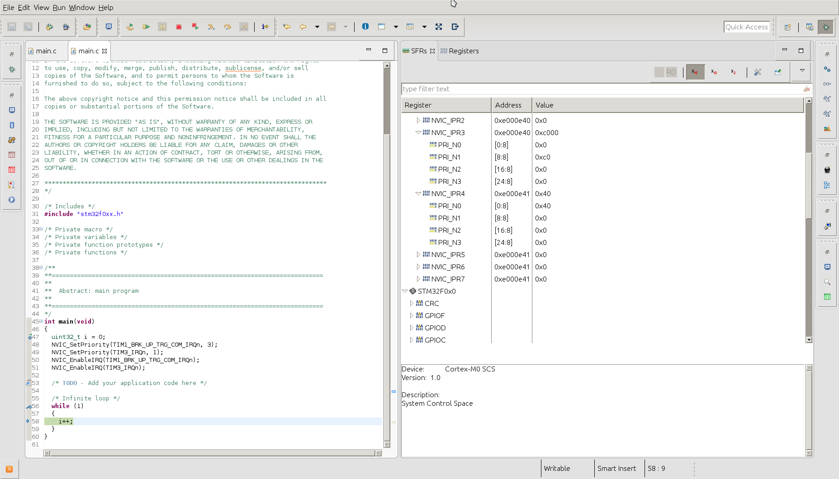Image resolution: width=839 pixels, height=479 pixels.
Task: Click the Step Into icon
Action: (x=211, y=27)
